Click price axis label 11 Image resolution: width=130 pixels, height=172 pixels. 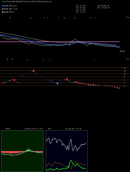point(125,71)
